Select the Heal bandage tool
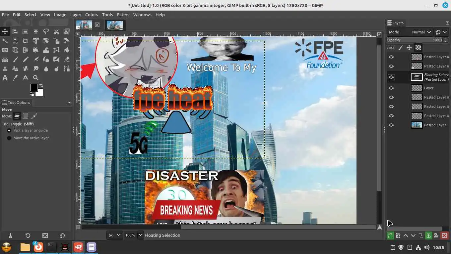 pyautogui.click(x=25, y=69)
